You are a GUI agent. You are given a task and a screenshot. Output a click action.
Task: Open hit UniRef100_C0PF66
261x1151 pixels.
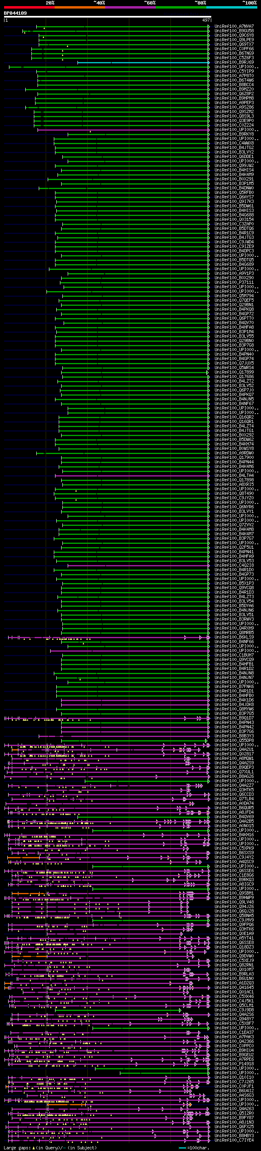pos(234,49)
